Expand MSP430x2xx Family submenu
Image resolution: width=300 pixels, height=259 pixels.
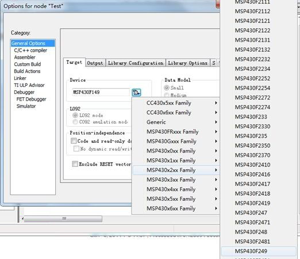176,170
